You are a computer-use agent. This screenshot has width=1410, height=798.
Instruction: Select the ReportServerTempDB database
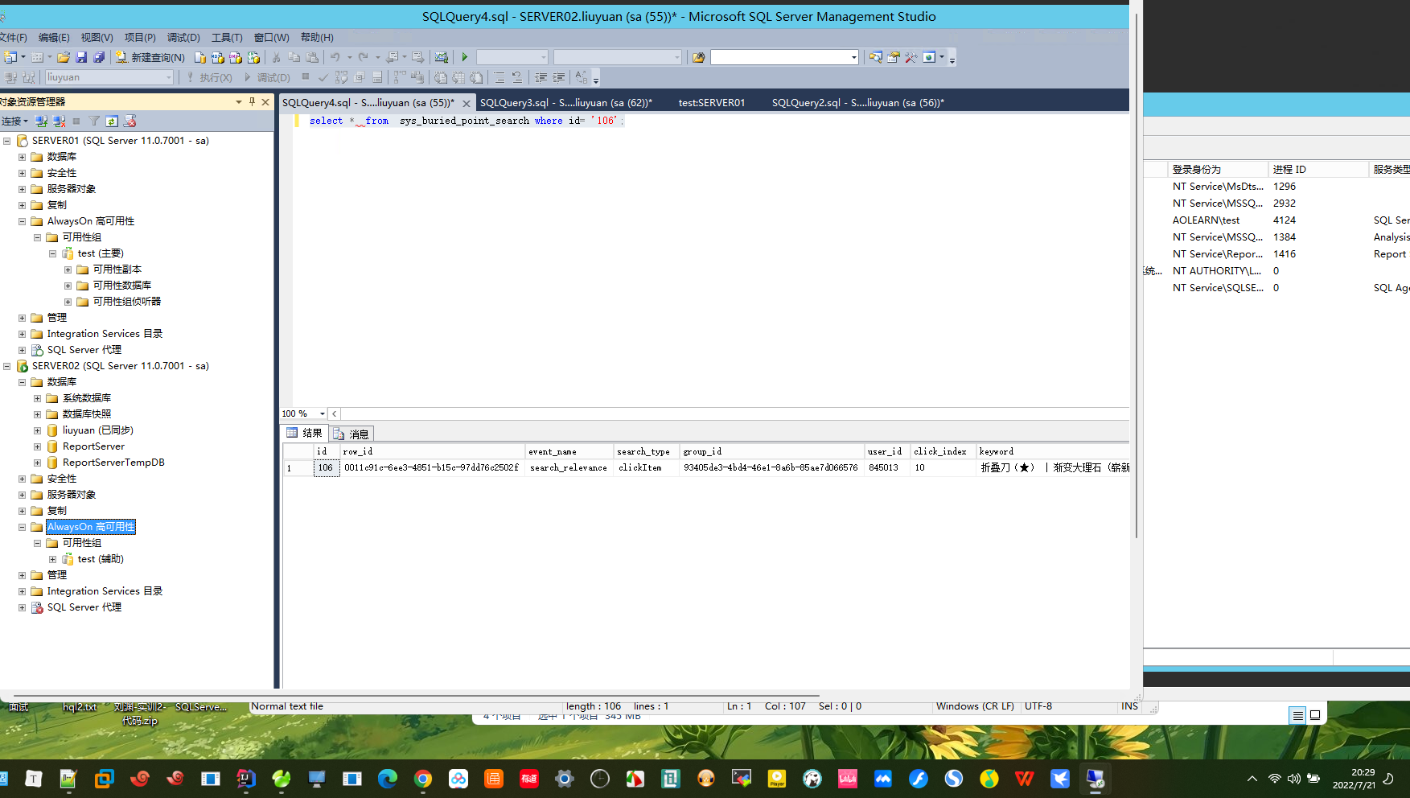[113, 463]
